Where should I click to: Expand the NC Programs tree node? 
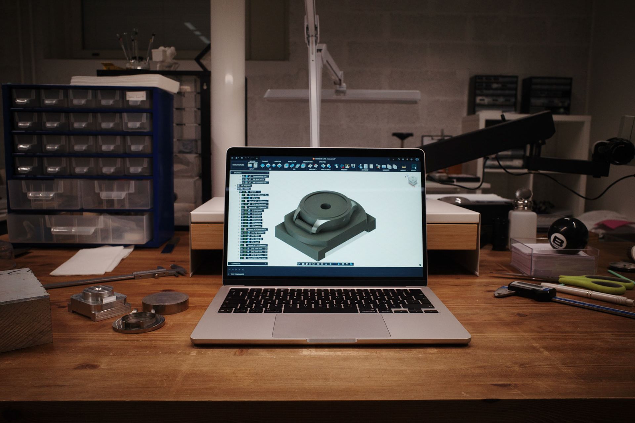235,185
